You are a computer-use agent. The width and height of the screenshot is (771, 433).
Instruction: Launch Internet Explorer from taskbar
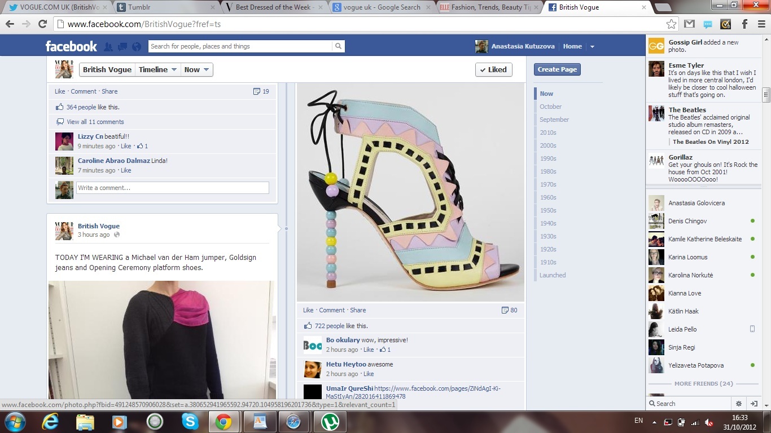[50, 422]
